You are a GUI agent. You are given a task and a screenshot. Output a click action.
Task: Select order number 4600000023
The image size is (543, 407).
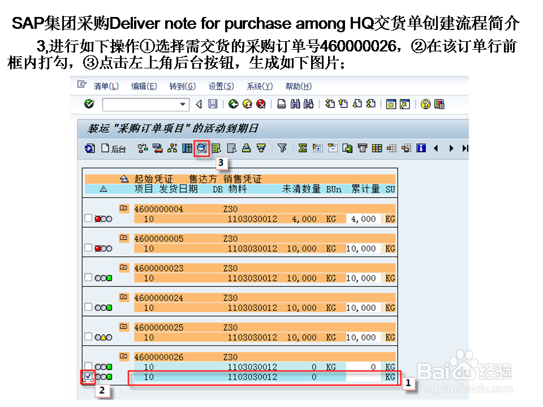(158, 268)
